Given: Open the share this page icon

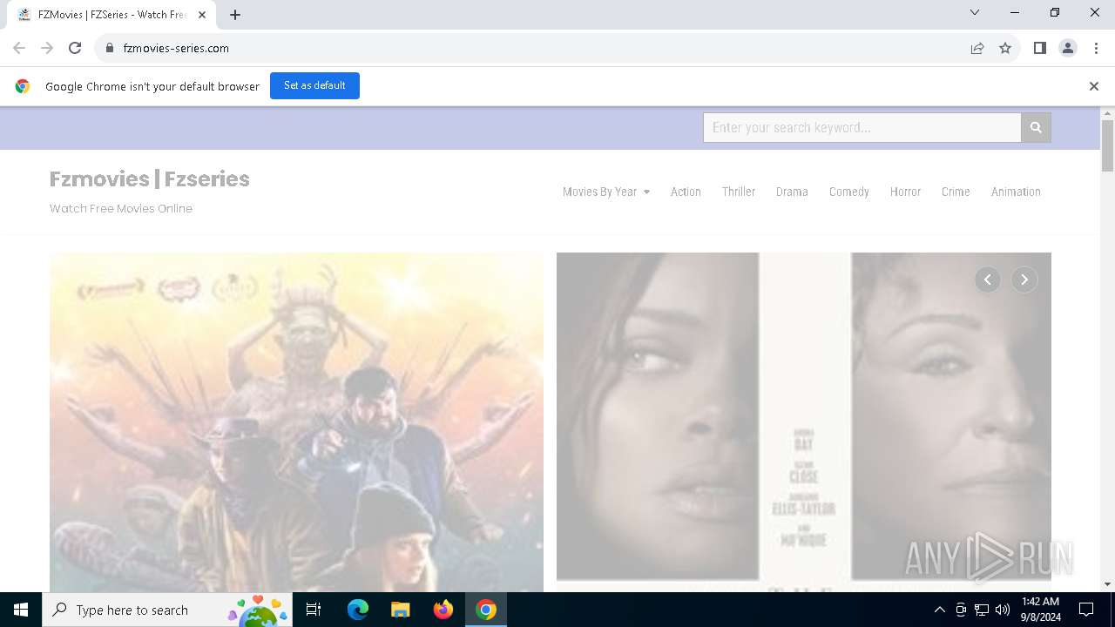Looking at the screenshot, I should 977,48.
